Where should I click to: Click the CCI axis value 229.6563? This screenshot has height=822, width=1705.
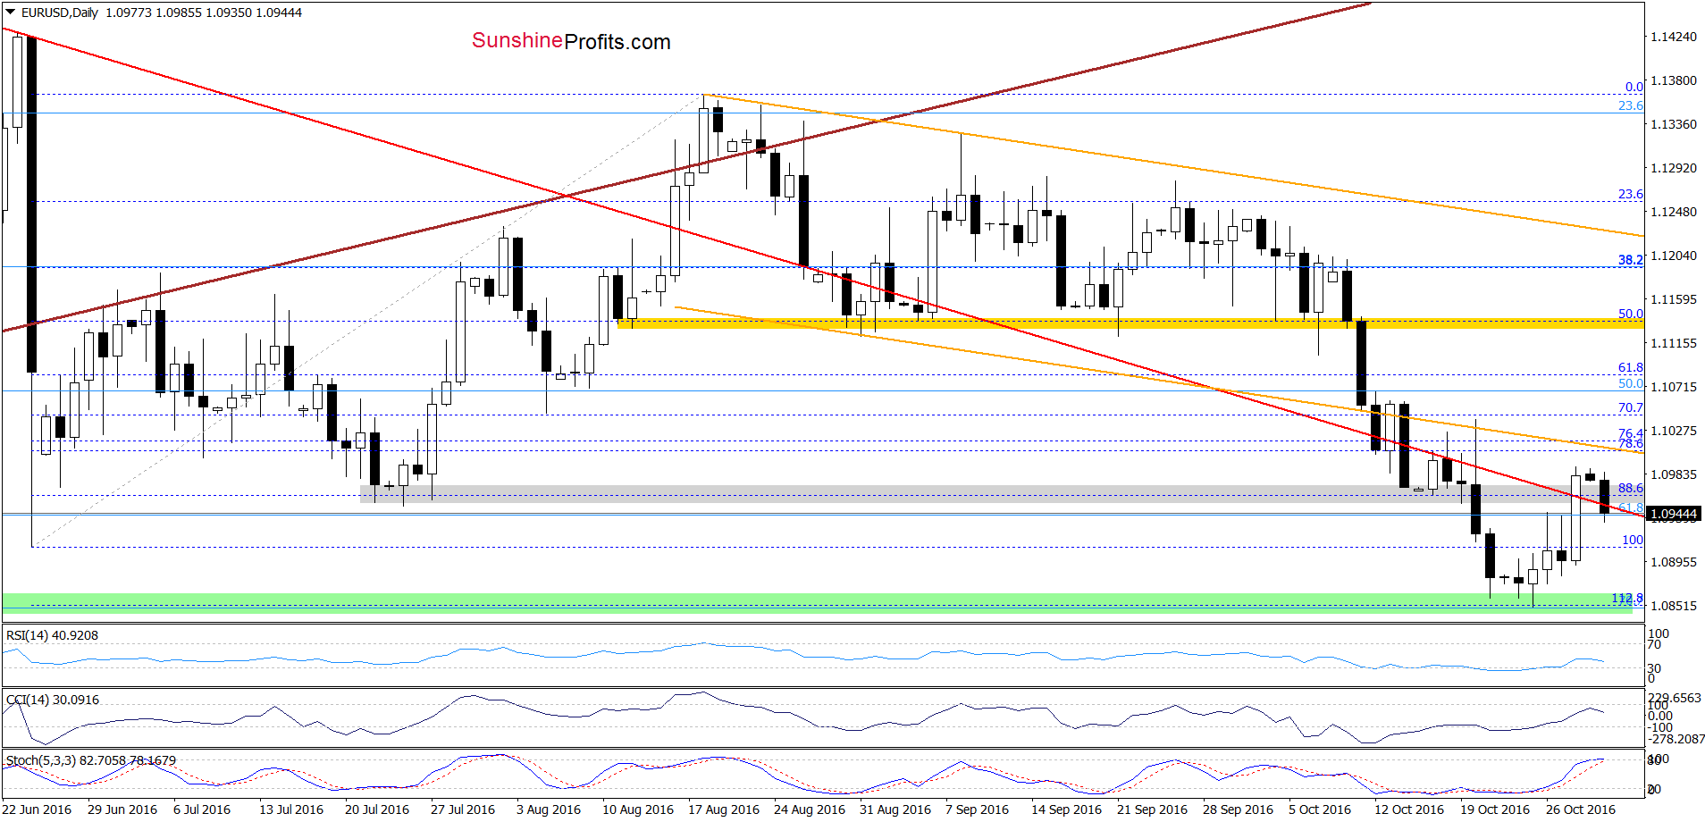pyautogui.click(x=1675, y=698)
